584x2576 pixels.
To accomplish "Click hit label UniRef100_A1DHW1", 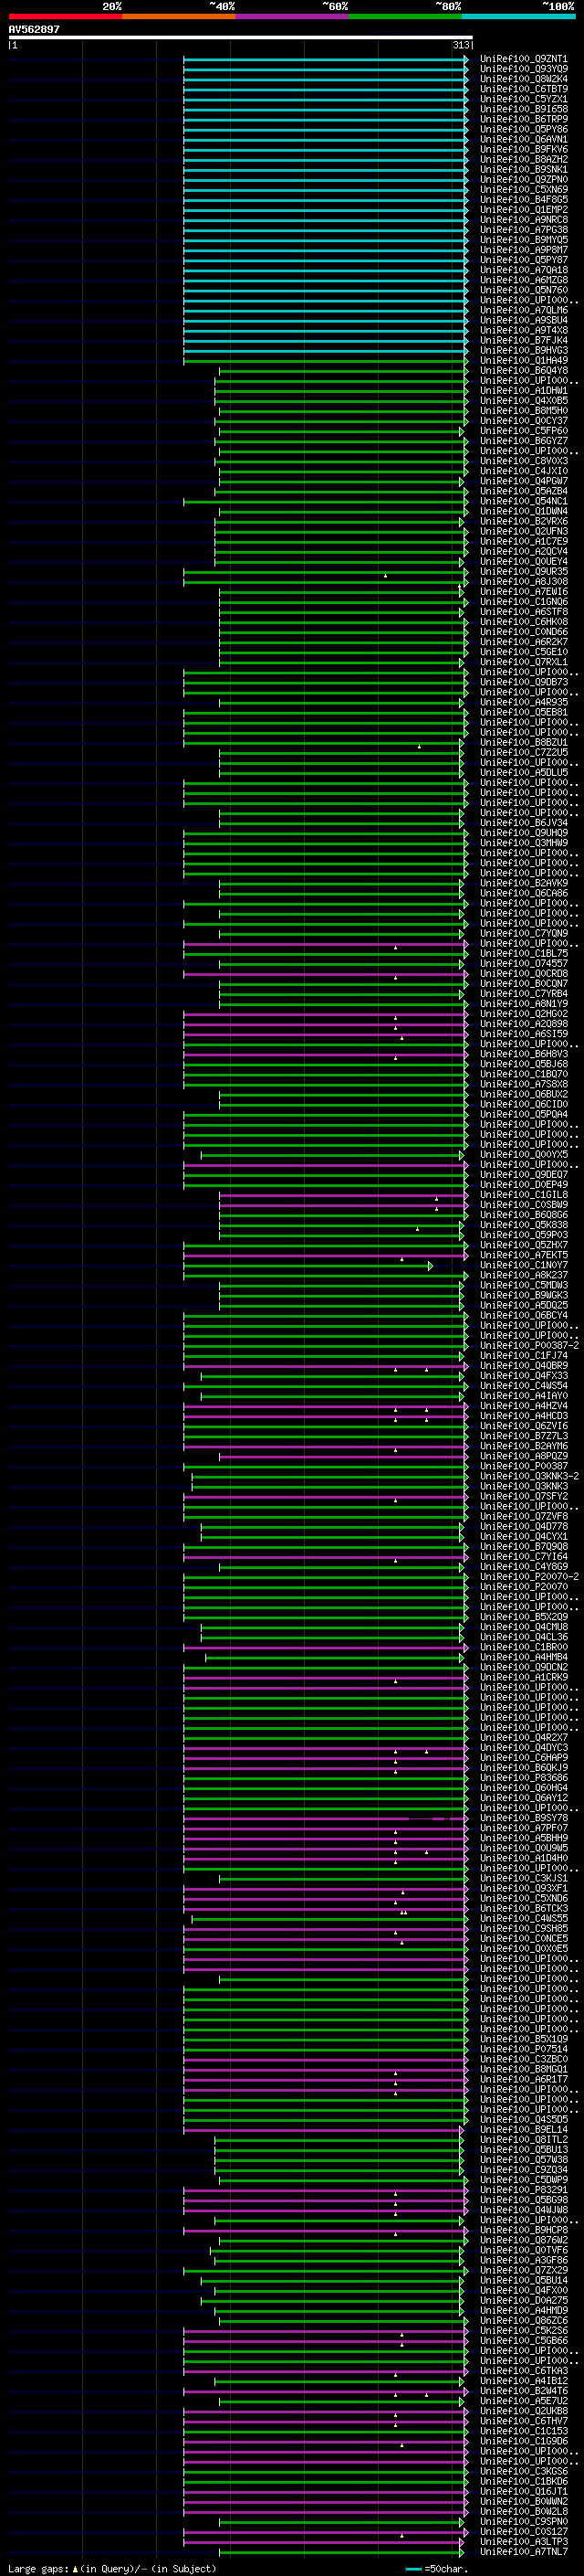I will pyautogui.click(x=523, y=391).
